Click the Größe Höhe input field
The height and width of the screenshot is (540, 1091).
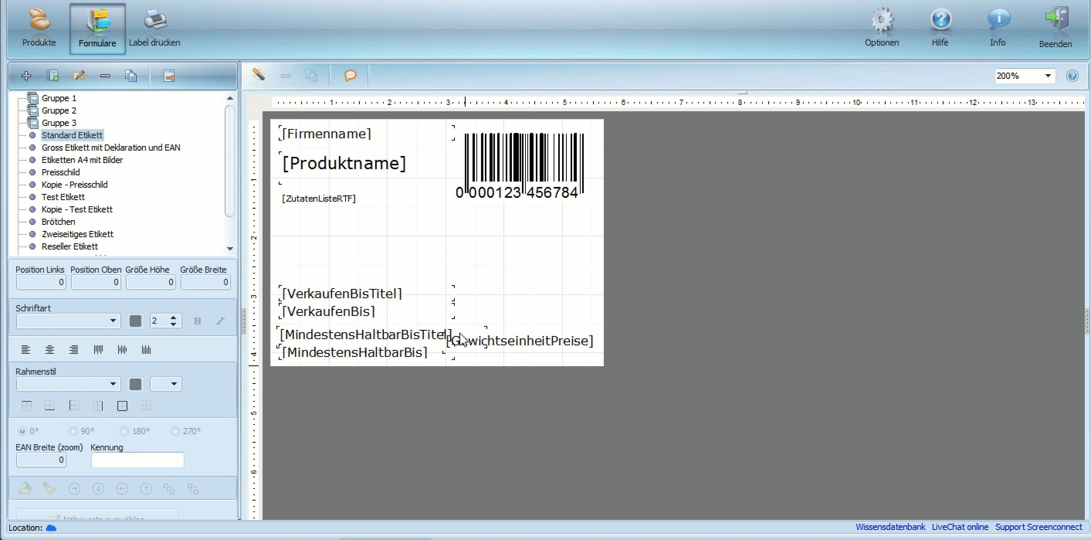tap(151, 282)
